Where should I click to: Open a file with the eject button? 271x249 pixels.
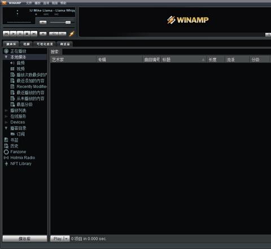tap(43, 34)
